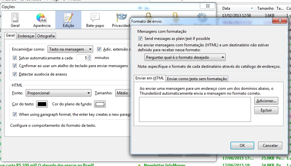
Task: Click the 13/02/2013 12:58 date cell
Action: [236, 15]
